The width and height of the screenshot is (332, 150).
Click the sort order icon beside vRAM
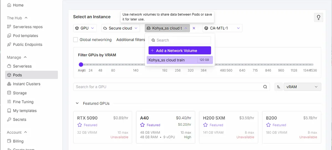click(x=279, y=87)
